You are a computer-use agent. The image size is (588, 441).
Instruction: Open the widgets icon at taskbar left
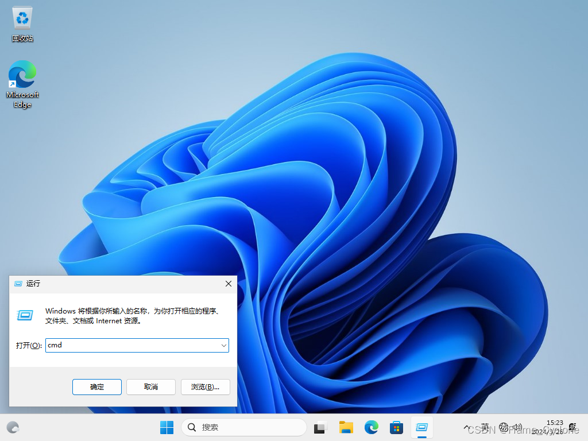(13, 427)
